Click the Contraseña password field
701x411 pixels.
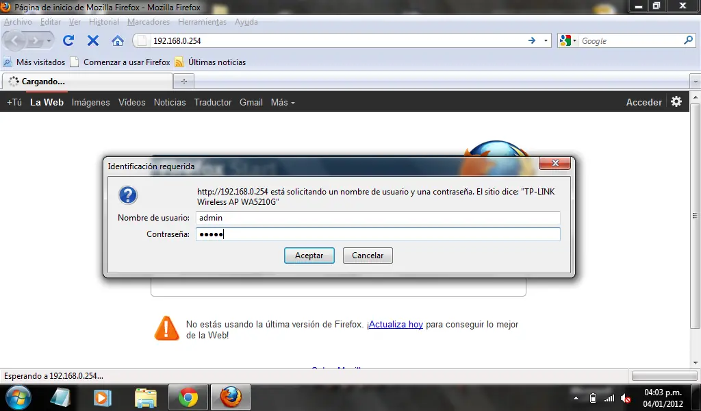coord(378,234)
